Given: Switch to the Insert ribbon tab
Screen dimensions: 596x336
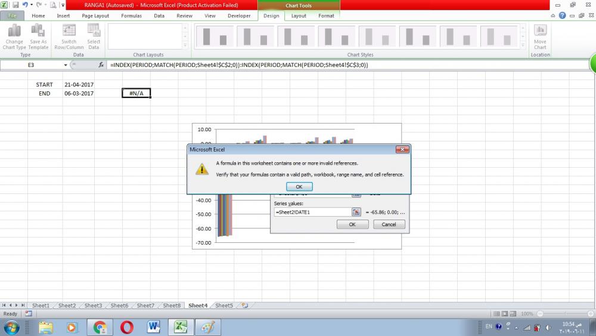Looking at the screenshot, I should [63, 16].
